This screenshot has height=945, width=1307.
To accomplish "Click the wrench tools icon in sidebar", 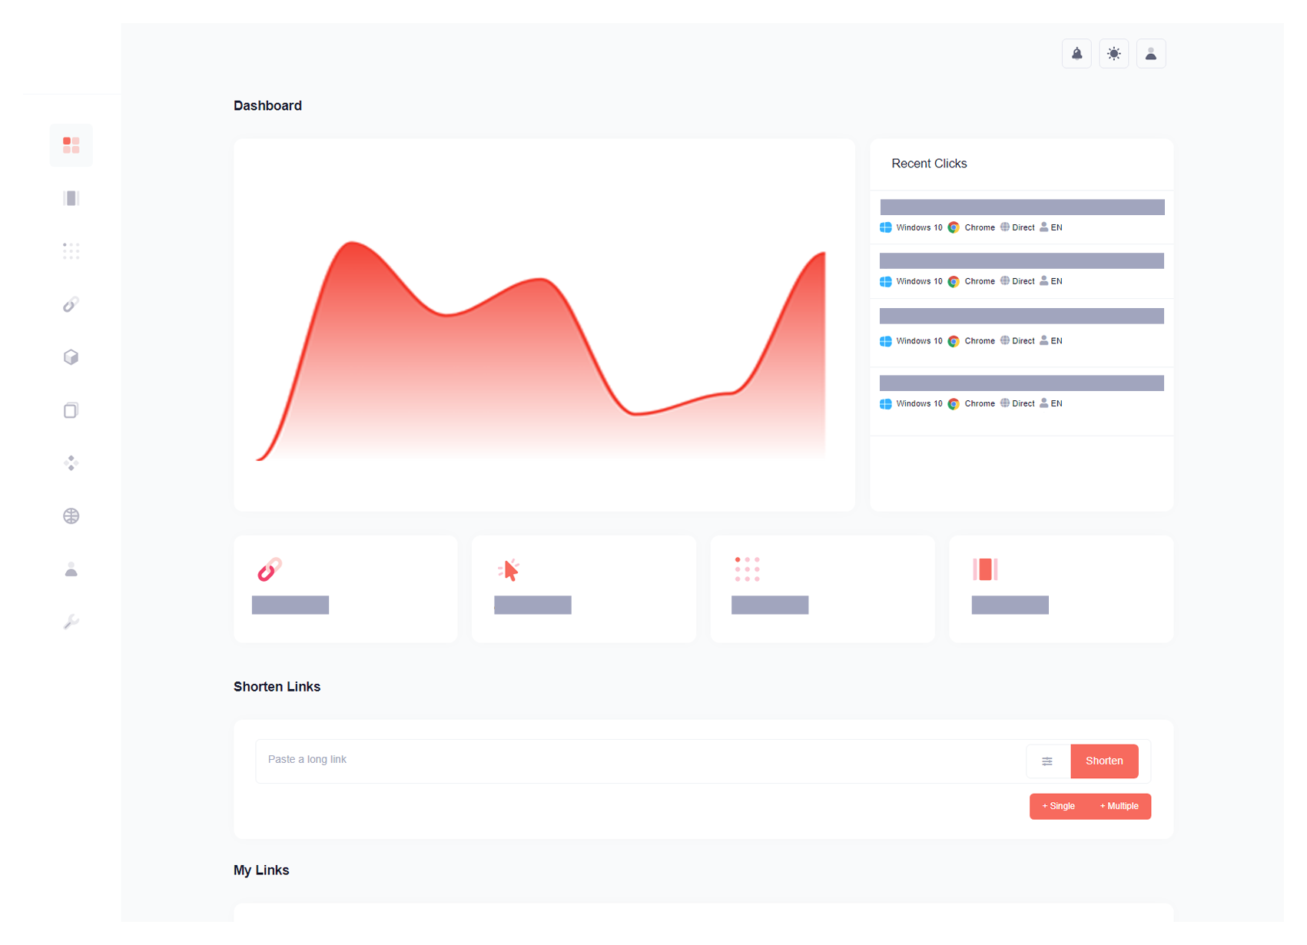I will [71, 622].
